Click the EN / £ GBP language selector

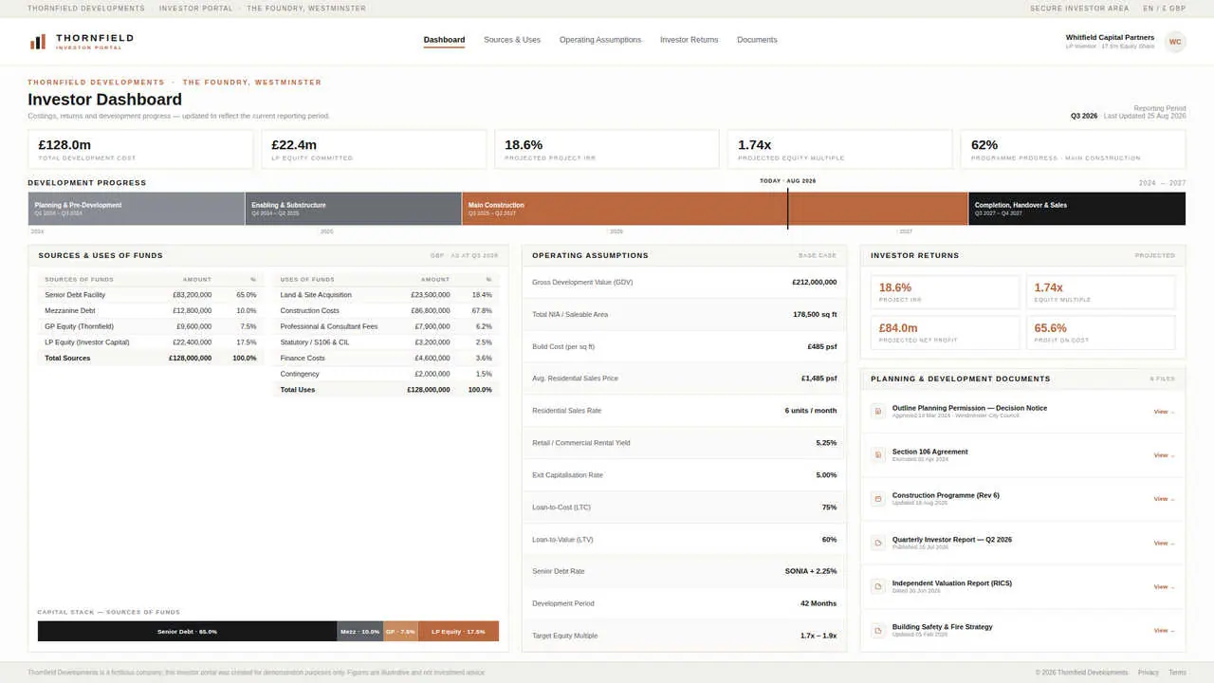[1165, 9]
